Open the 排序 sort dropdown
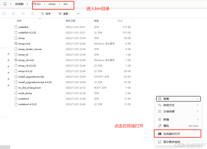Screen dimensions: 207x149 (47, 13)
